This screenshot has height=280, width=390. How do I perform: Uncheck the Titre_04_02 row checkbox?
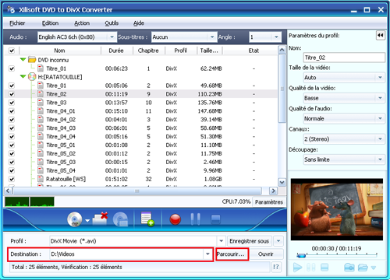pyautogui.click(x=12, y=120)
